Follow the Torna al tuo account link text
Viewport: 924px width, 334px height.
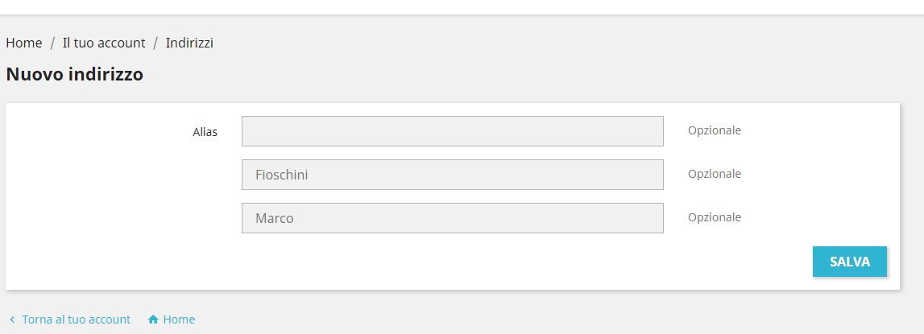pyautogui.click(x=77, y=320)
